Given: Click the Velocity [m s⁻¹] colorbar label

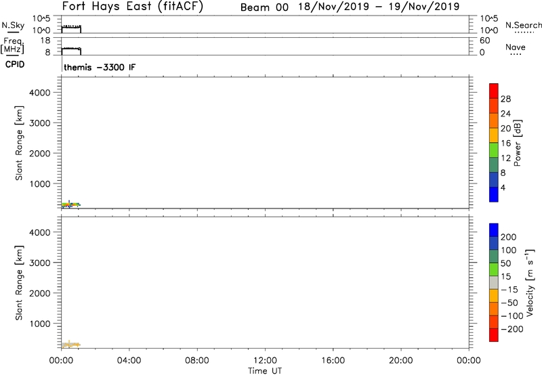Looking at the screenshot, I should 530,282.
